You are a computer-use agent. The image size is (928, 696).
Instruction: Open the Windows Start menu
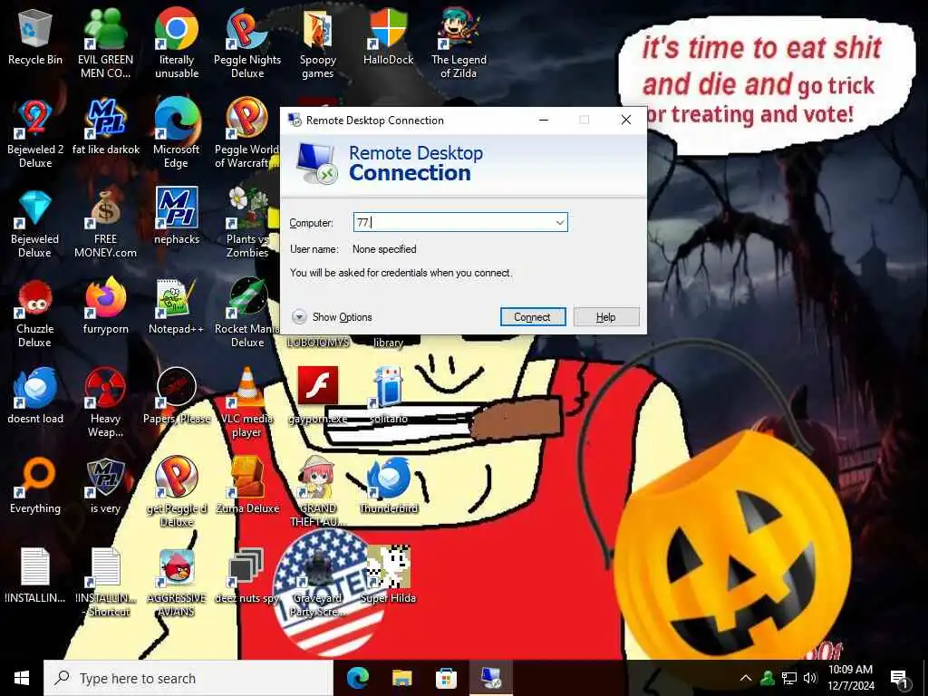tap(22, 678)
